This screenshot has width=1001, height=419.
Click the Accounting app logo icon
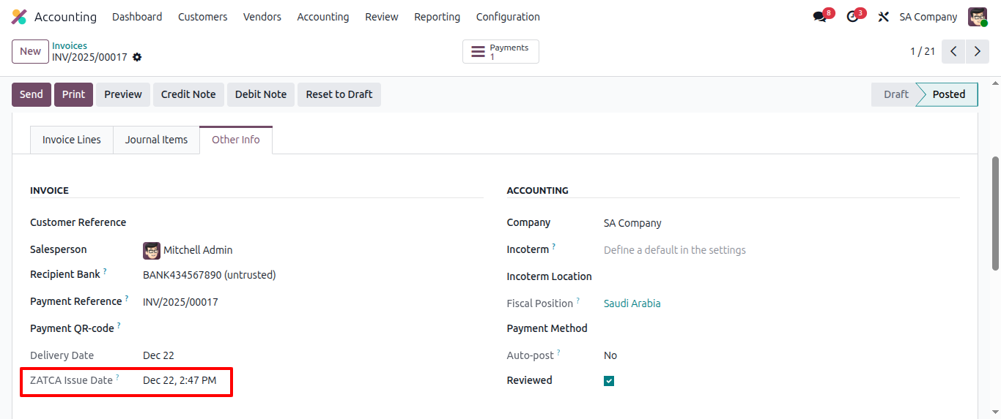[19, 17]
